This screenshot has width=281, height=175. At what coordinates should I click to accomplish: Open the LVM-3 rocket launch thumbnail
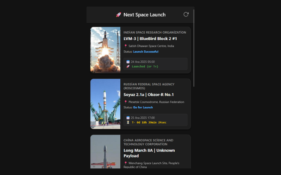click(x=105, y=50)
